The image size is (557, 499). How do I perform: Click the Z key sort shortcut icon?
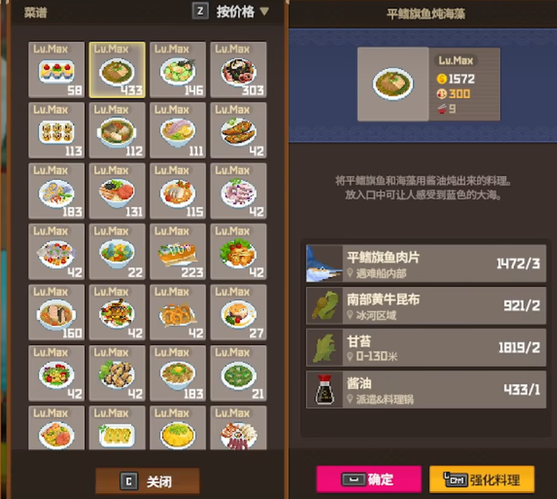(x=201, y=11)
